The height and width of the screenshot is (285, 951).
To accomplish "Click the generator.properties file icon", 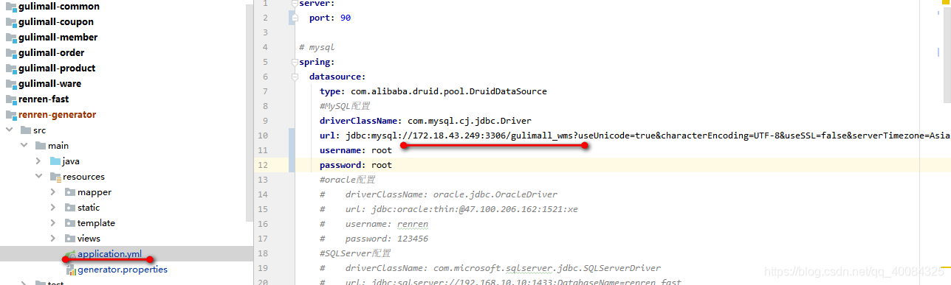I will (x=70, y=270).
